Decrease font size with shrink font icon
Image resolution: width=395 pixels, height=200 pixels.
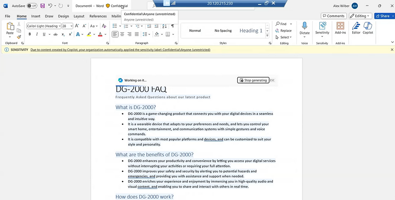(x=84, y=26)
